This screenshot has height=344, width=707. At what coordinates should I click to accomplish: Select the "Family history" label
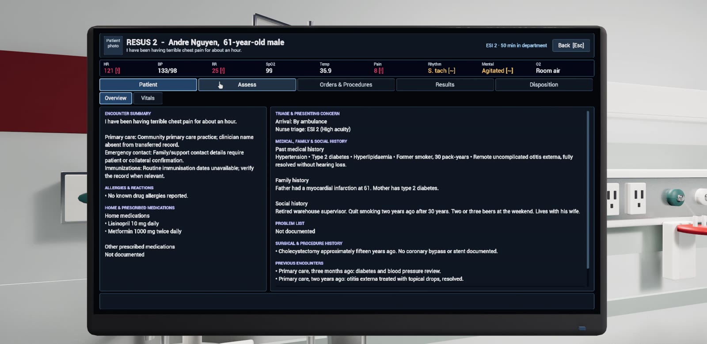pos(292,180)
